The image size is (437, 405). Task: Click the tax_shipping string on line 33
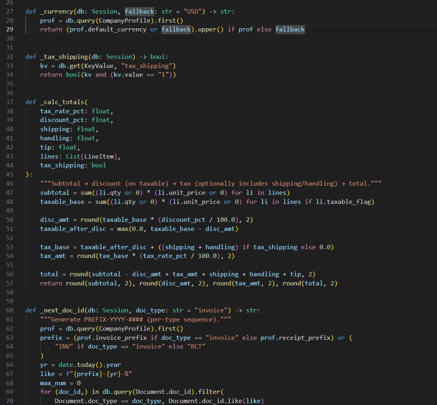[148, 66]
